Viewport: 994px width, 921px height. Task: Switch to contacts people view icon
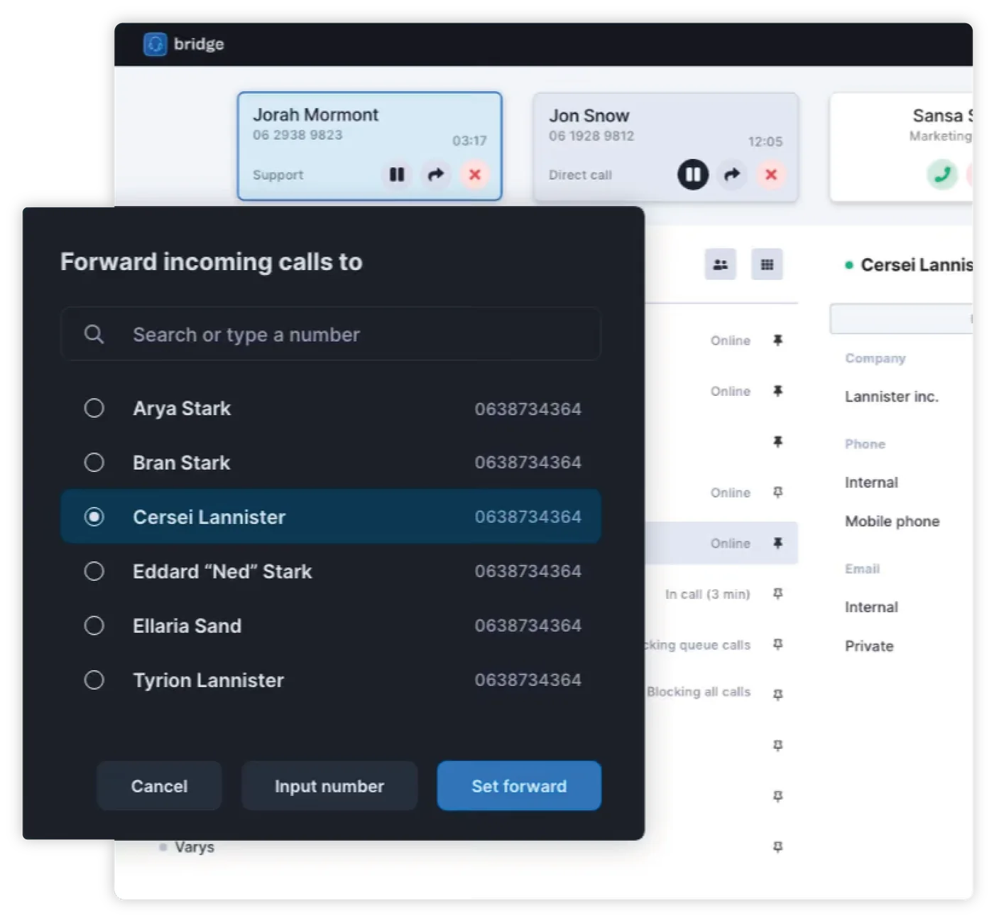click(720, 264)
